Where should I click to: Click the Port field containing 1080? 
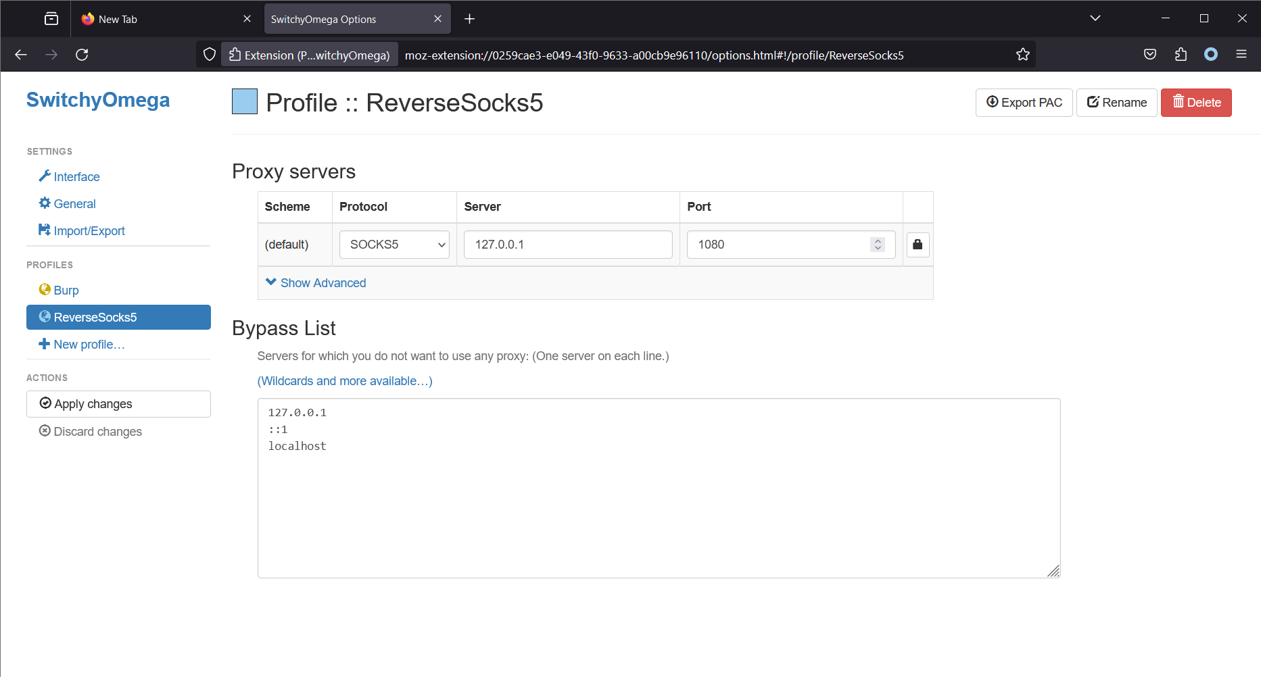click(x=791, y=245)
